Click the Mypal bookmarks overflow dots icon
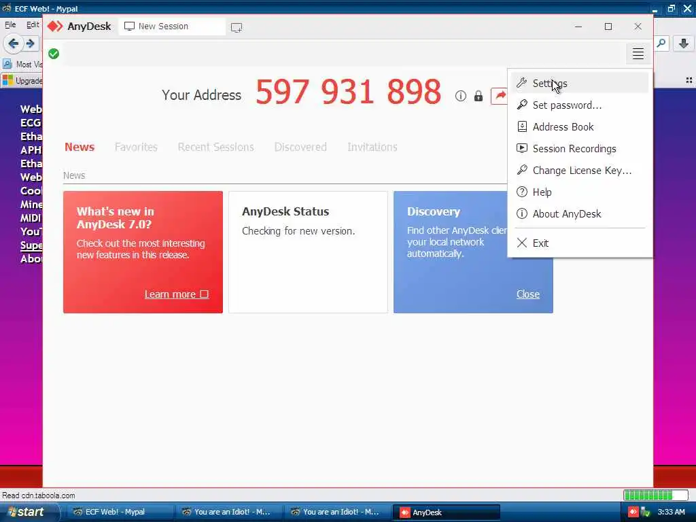This screenshot has height=522, width=696. tap(689, 80)
